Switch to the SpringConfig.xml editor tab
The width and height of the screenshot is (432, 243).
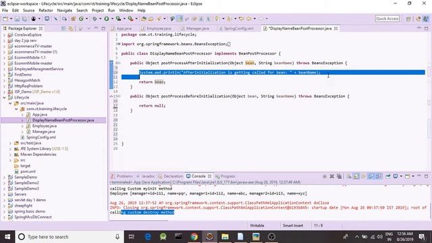[236, 28]
